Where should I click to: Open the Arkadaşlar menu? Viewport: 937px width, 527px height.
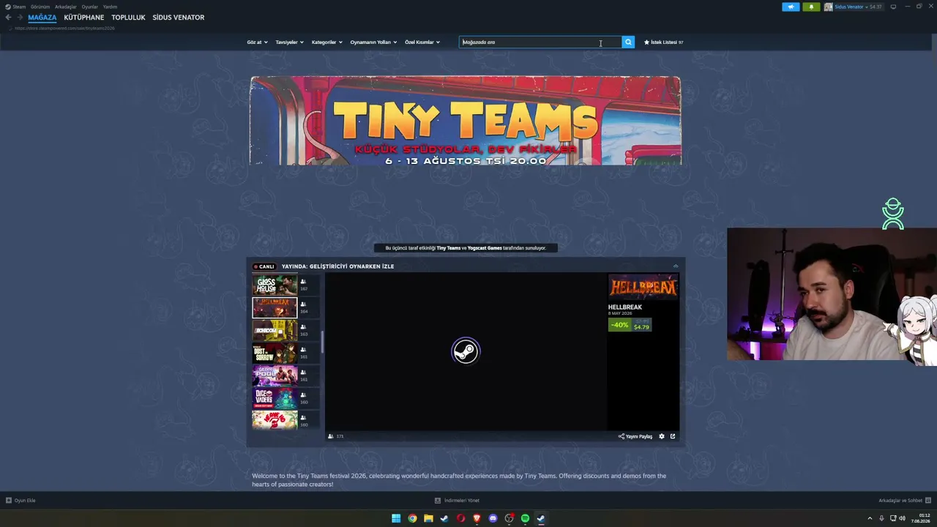click(x=66, y=7)
